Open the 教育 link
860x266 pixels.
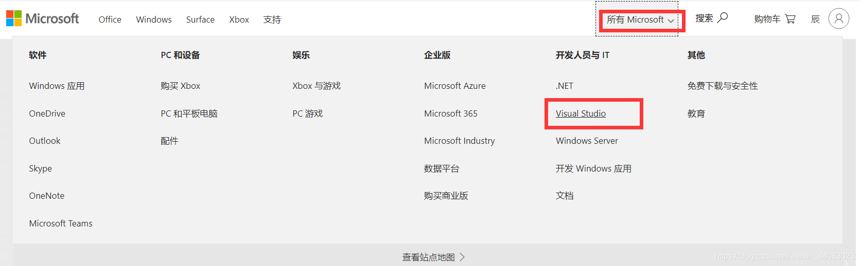[x=696, y=113]
